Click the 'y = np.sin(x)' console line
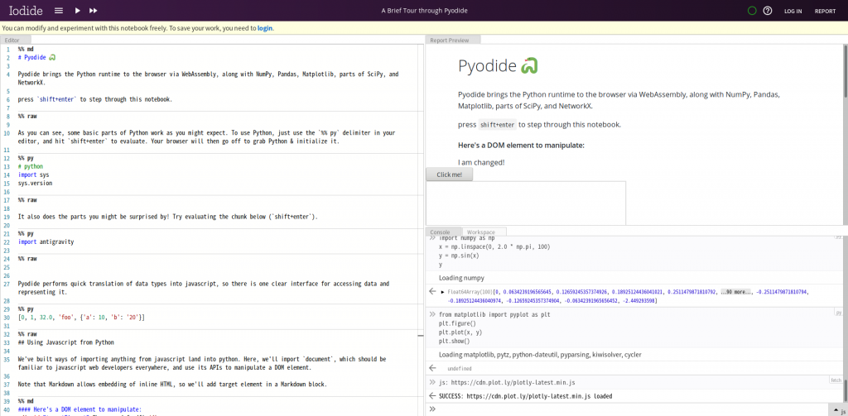 (459, 256)
